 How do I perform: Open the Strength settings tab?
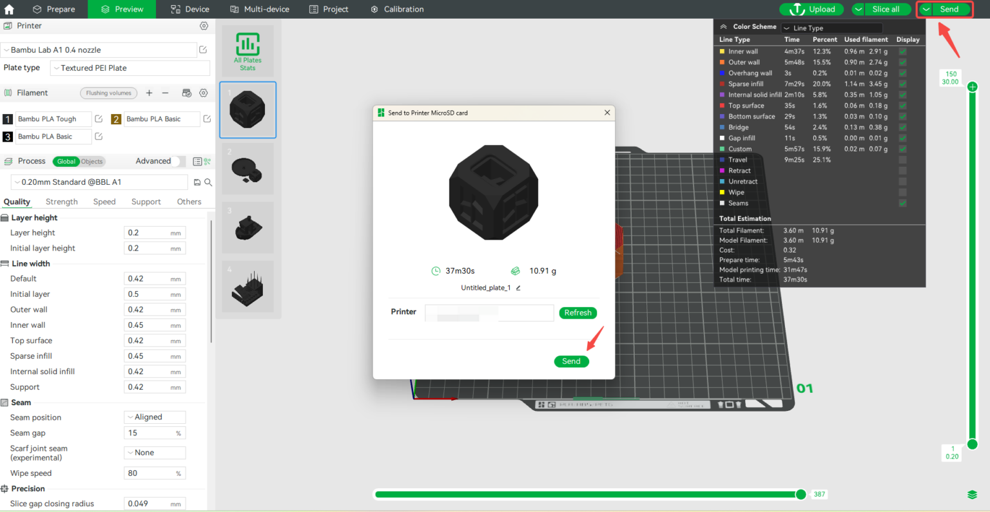[61, 202]
